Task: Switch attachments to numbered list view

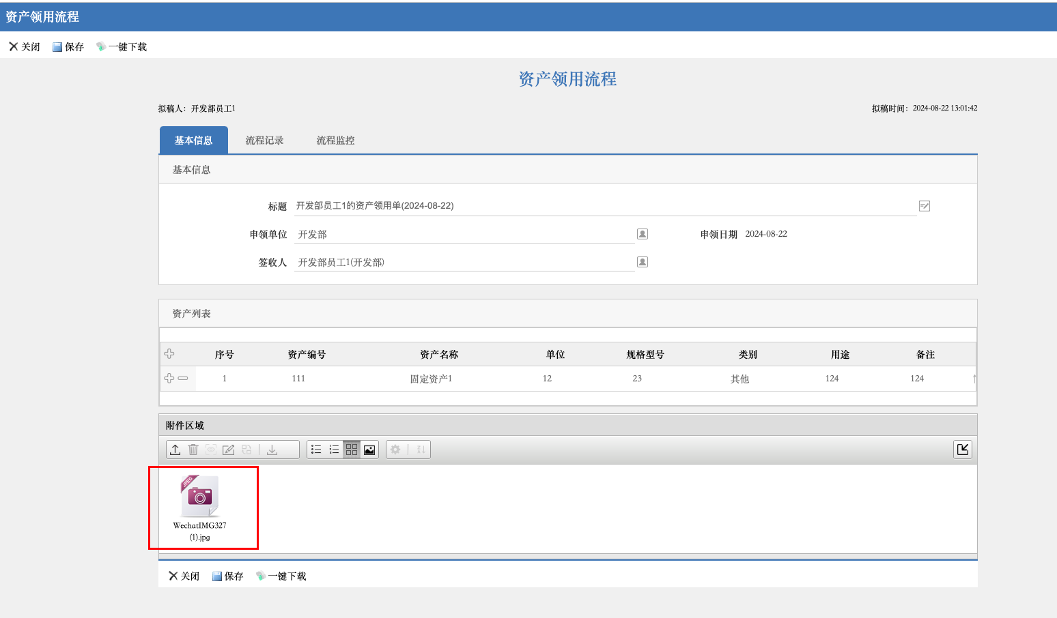Action: click(334, 450)
